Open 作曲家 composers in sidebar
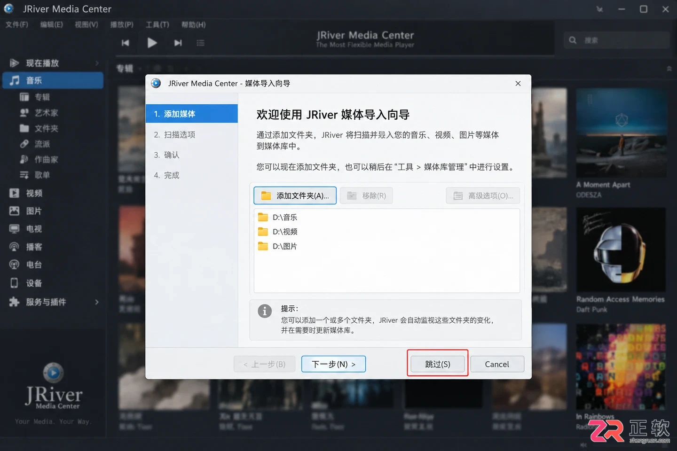Viewport: 677px width, 451px height. click(39, 159)
